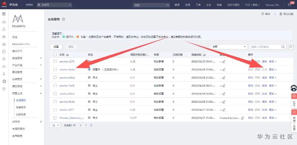Image resolution: width=297 pixels, height=145 pixels.
Task: Expand 训练管理 in the sidebar
Action: pyautogui.click(x=41, y=79)
